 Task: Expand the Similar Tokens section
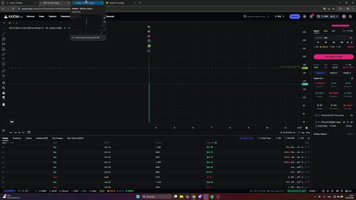point(321,134)
